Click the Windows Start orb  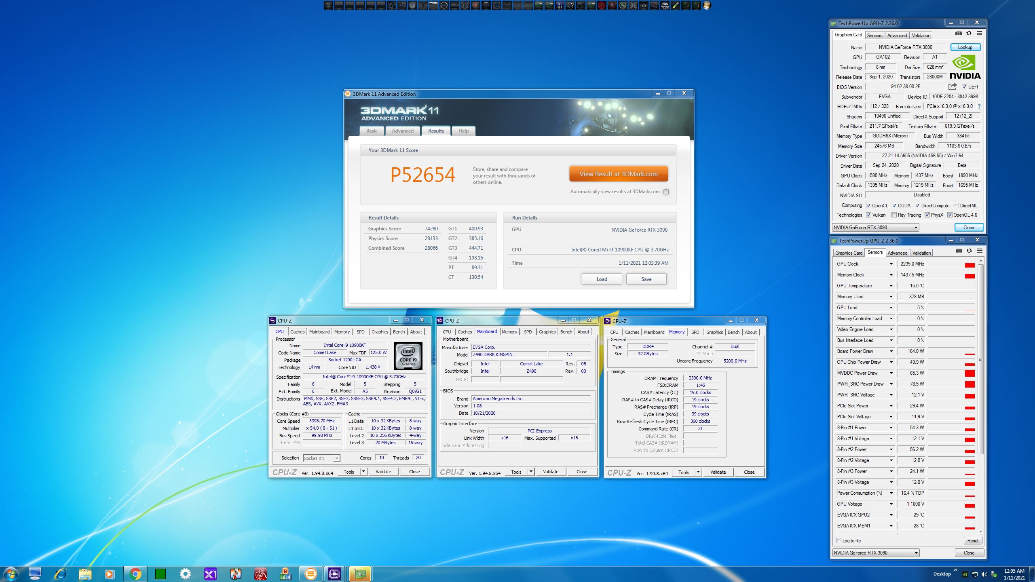[x=10, y=574]
